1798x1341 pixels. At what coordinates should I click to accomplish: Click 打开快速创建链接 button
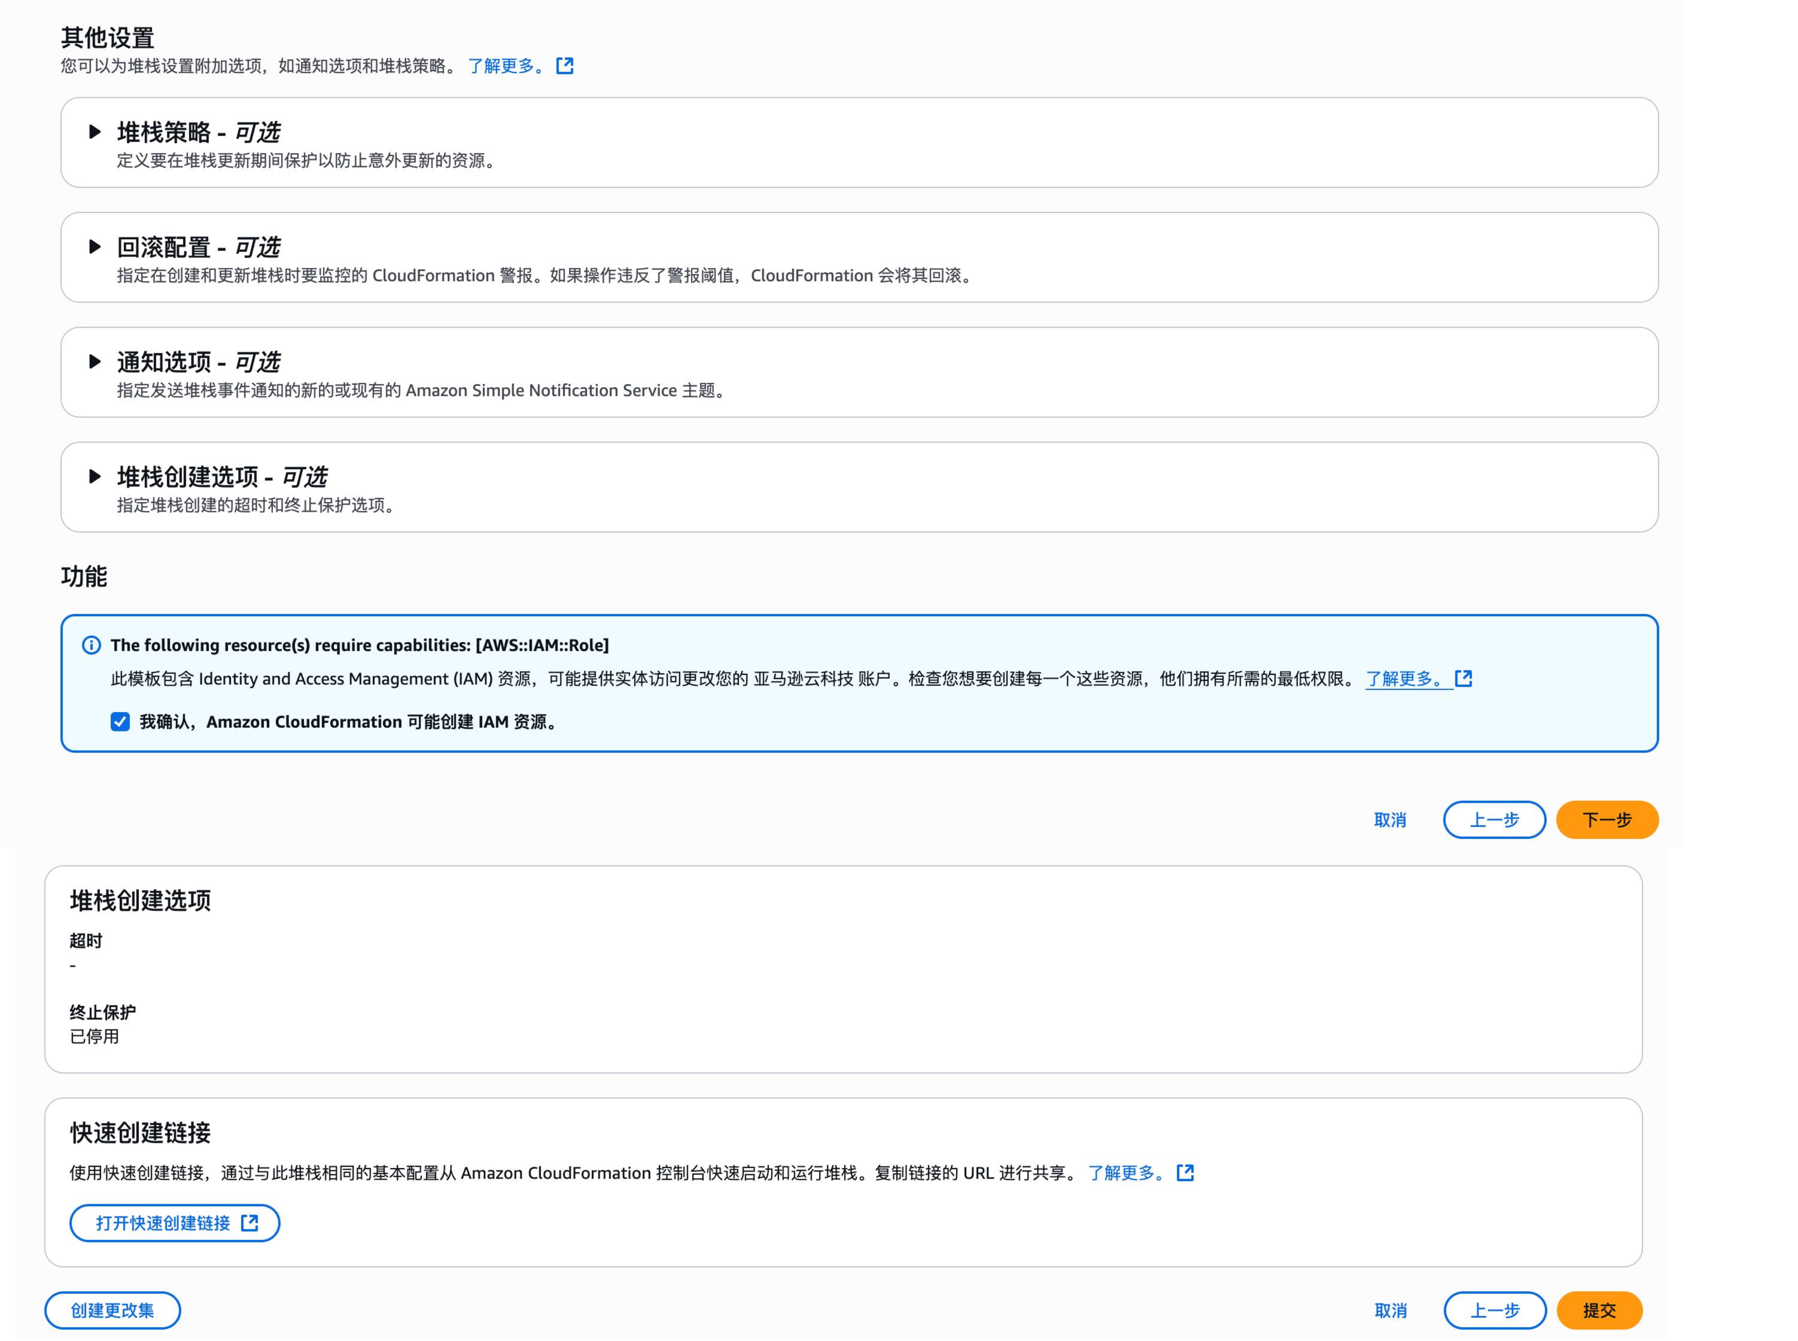(175, 1223)
